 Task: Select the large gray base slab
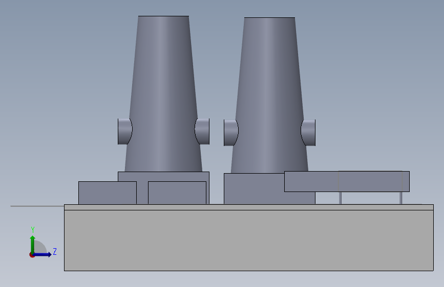(x=248, y=241)
